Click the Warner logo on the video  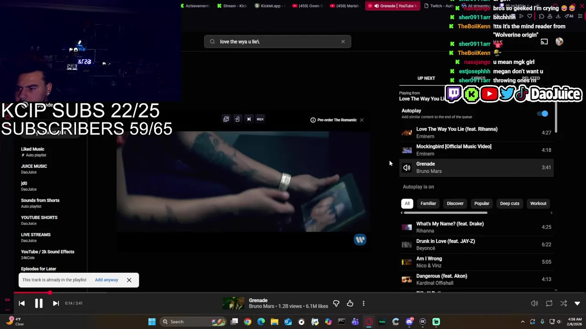(360, 239)
